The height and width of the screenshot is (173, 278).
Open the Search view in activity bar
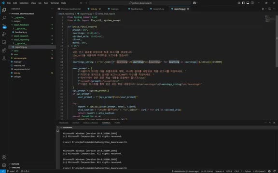4,18
